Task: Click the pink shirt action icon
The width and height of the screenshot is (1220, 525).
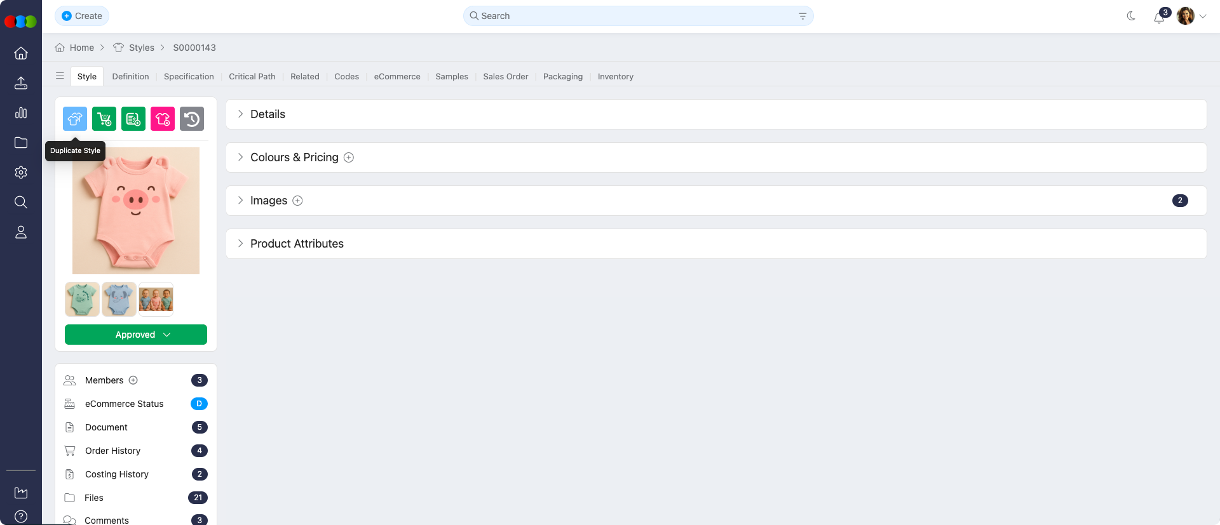Action: click(163, 119)
